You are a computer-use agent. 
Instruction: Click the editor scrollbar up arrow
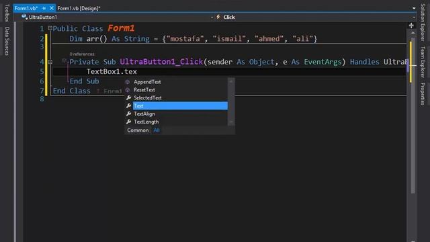(413, 33)
